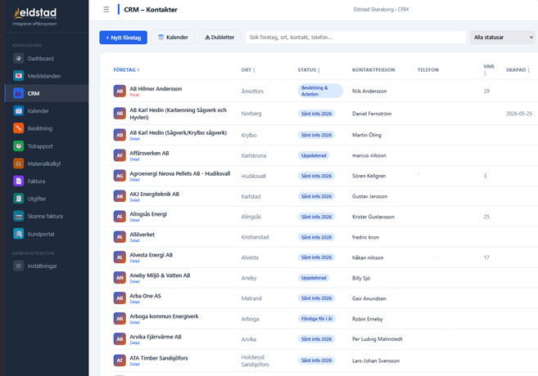Open the Tidrapport clock icon

coord(19,146)
